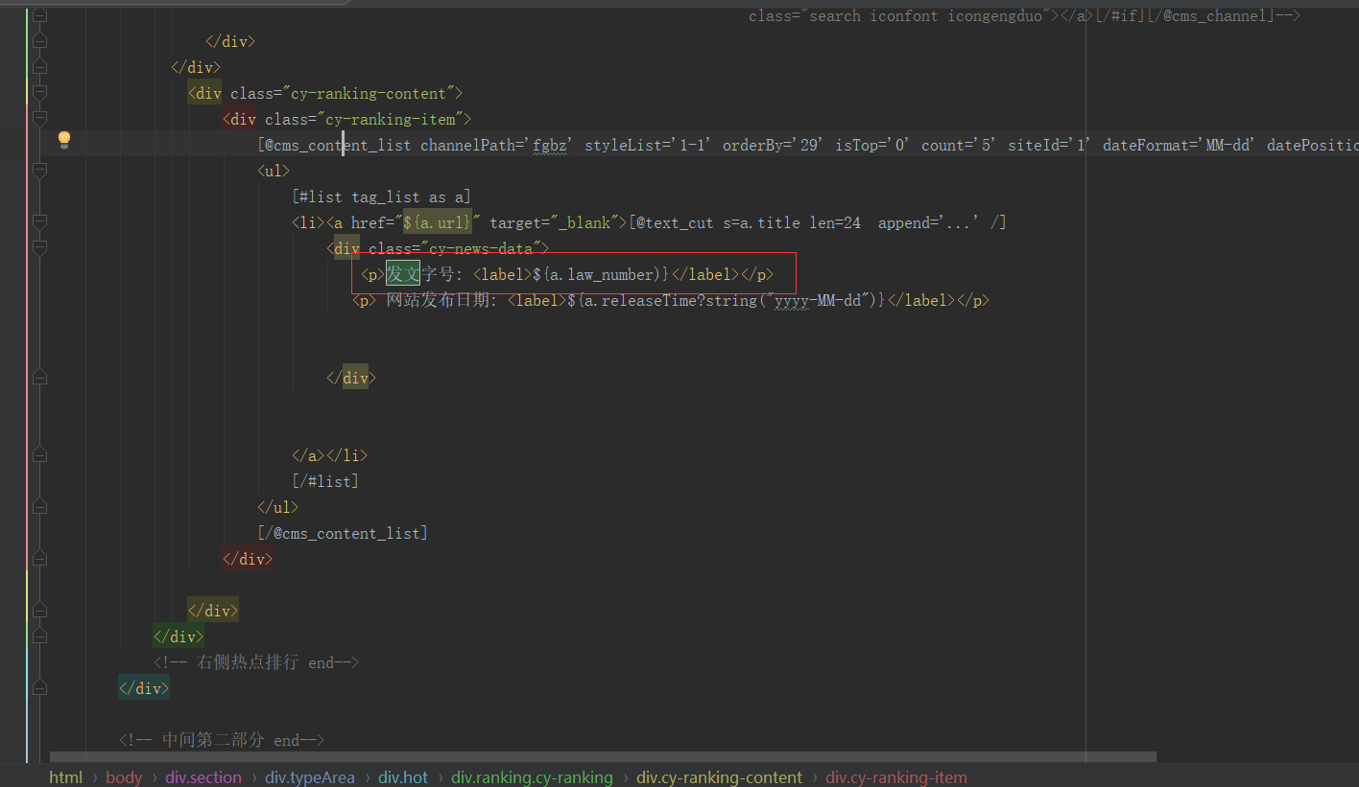Click fold marker beside closing </ul> tag
This screenshot has width=1359, height=787.
39,507
